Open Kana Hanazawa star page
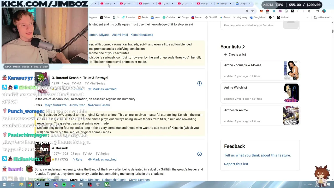334x188 pixels. tap(142, 35)
